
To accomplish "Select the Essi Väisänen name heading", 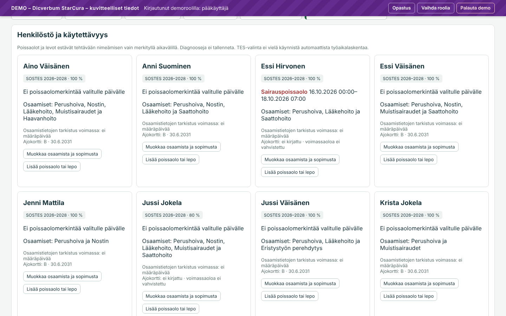I will click(402, 66).
